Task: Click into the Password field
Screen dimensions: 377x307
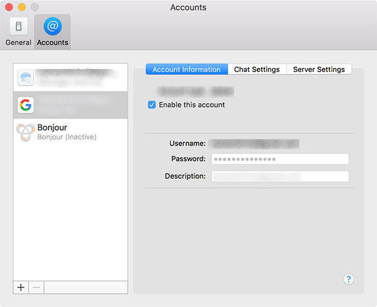Action: (x=280, y=159)
